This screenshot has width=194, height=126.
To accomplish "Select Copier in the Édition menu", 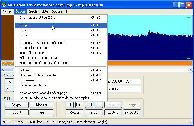I will click(x=24, y=30).
